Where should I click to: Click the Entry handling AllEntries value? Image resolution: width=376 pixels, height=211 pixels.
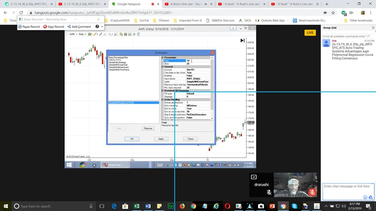(x=198, y=105)
